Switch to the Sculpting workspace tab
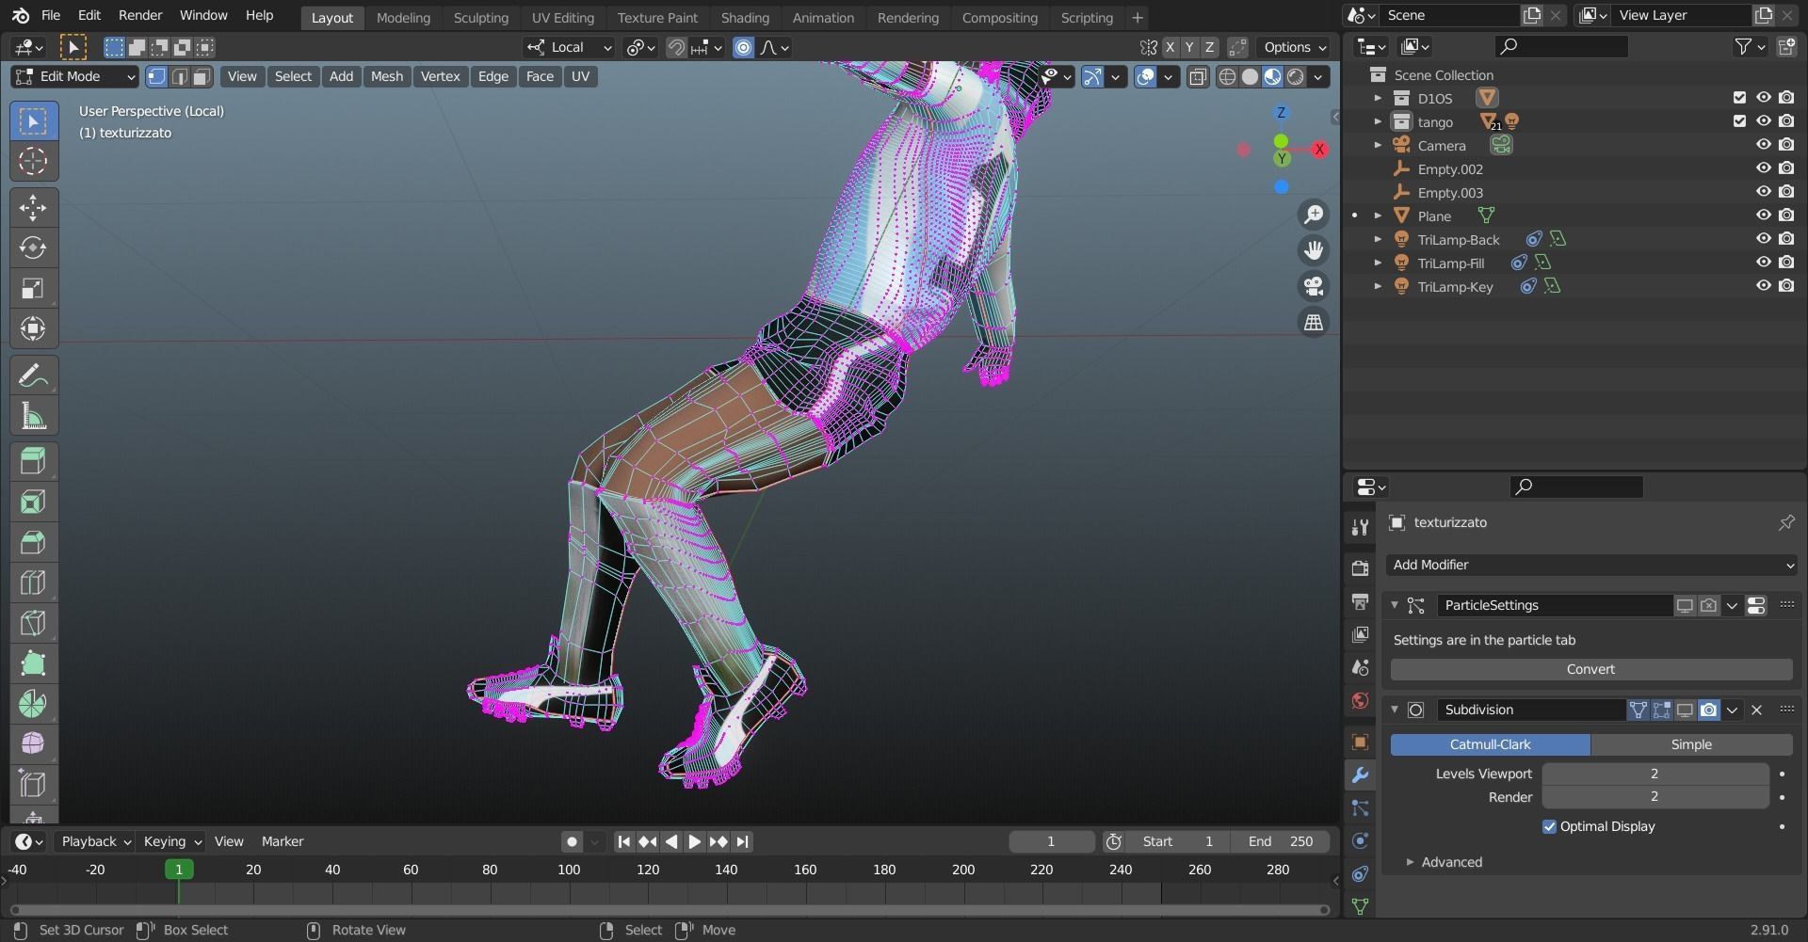Screen dimensions: 1808x942 [480, 18]
